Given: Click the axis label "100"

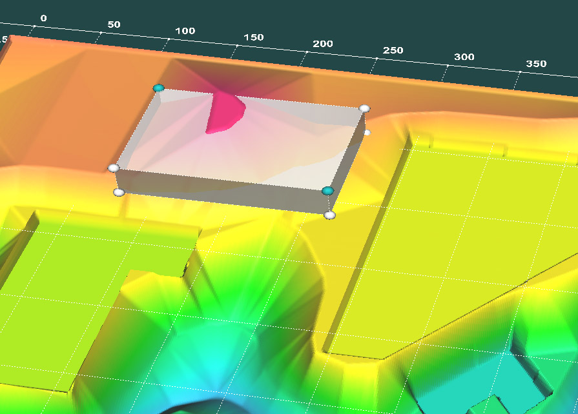Looking at the screenshot, I should (x=185, y=31).
